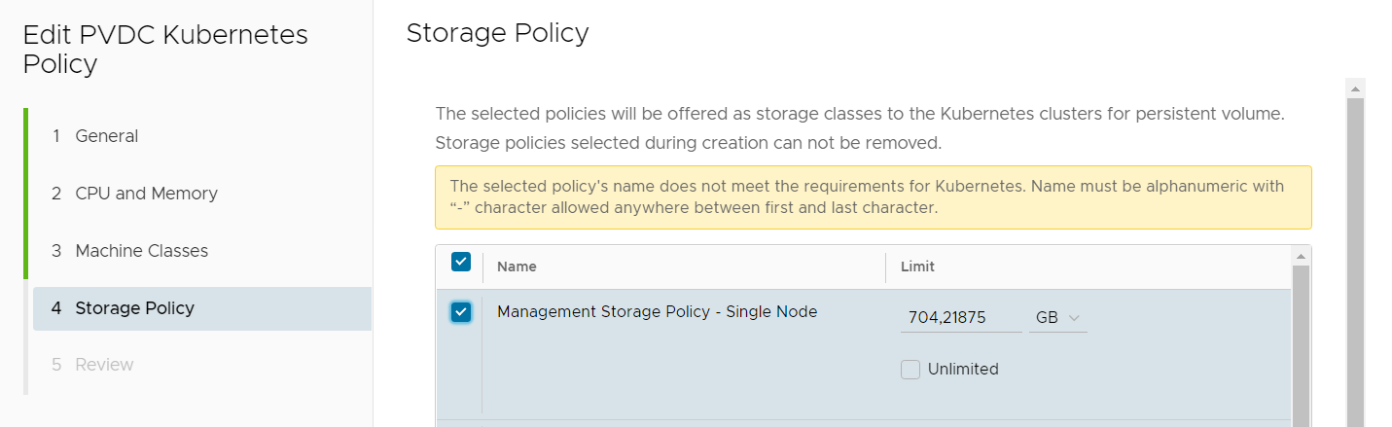1392x427 pixels.
Task: Select step 4 Storage Policy
Action: [x=202, y=308]
